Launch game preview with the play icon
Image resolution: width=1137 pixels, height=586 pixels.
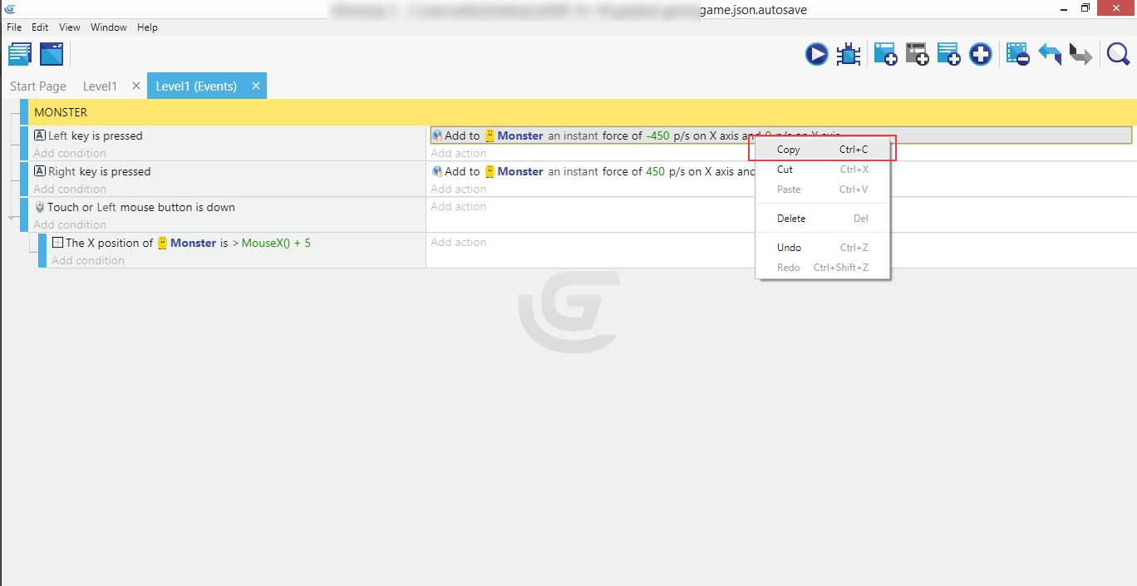click(816, 55)
